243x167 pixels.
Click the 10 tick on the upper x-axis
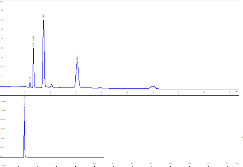(127, 92)
